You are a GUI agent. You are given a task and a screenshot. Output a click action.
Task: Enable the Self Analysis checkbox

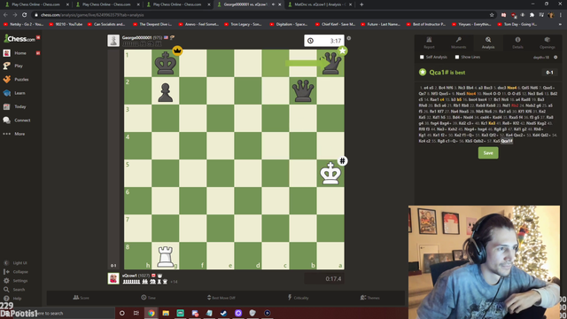point(422,57)
